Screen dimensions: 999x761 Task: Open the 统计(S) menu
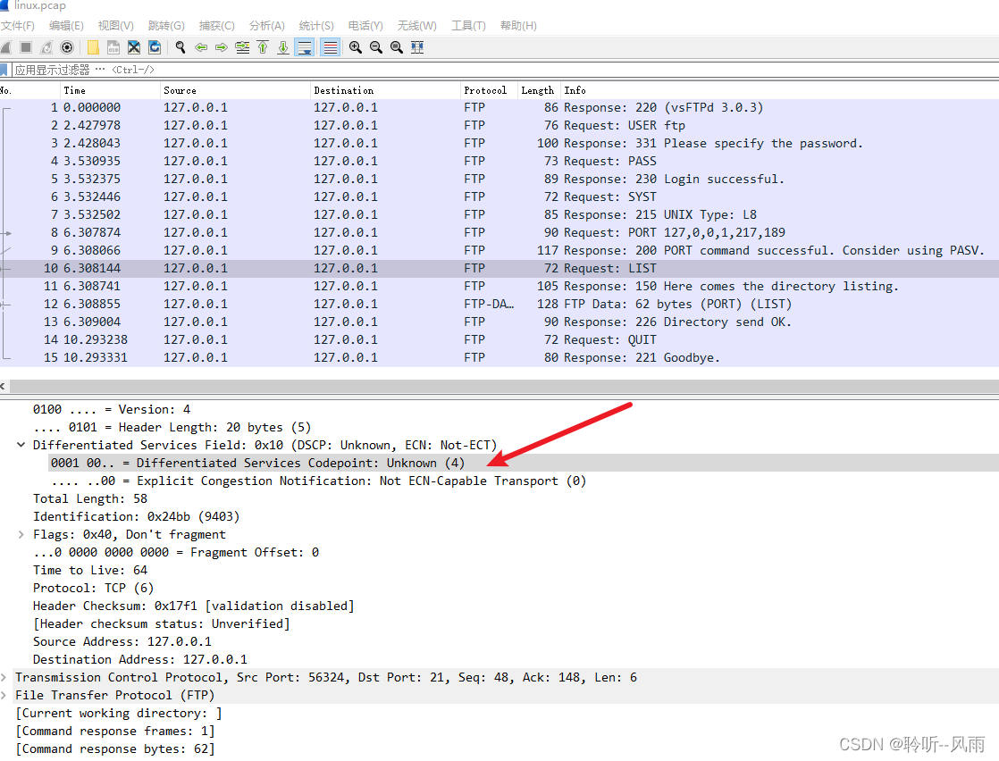pos(316,26)
